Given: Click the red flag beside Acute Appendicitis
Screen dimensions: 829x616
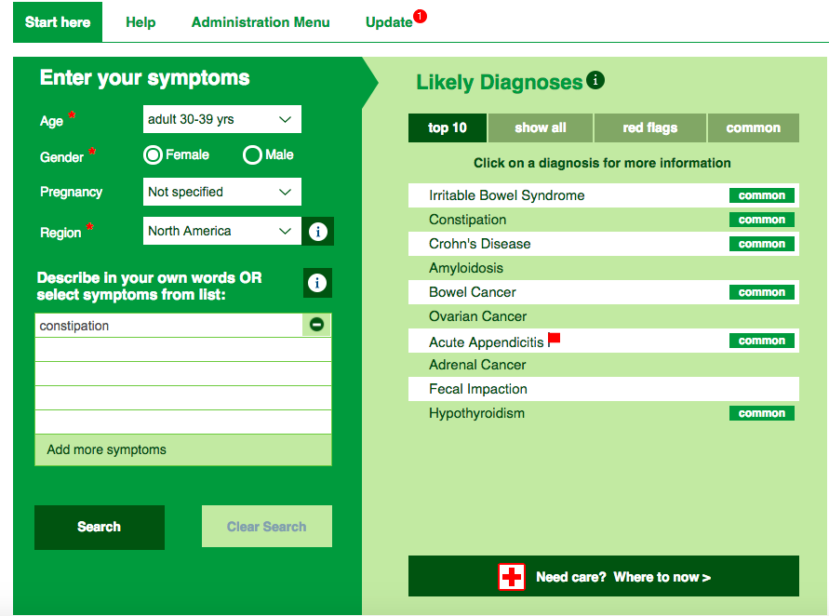Looking at the screenshot, I should click(554, 337).
